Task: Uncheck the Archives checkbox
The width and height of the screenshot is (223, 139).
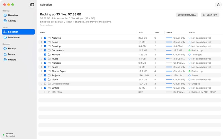Action: (45, 38)
